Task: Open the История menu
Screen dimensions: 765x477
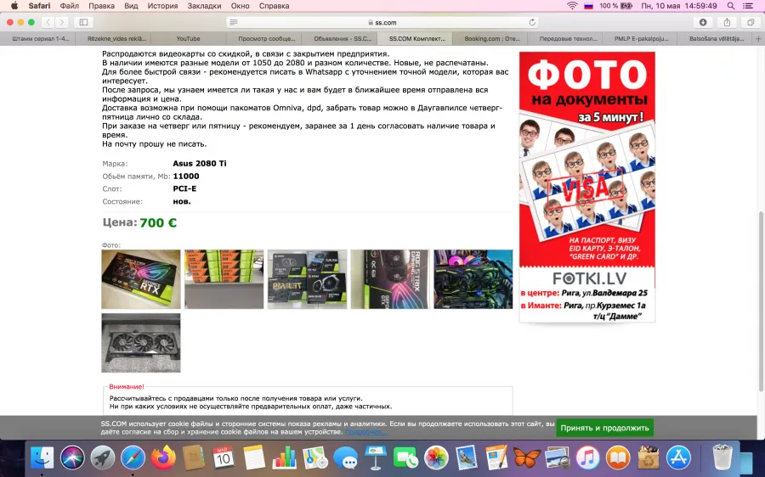Action: pos(162,6)
